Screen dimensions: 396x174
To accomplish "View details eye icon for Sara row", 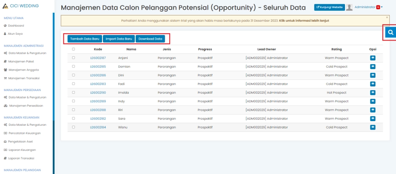I will [x=372, y=118].
